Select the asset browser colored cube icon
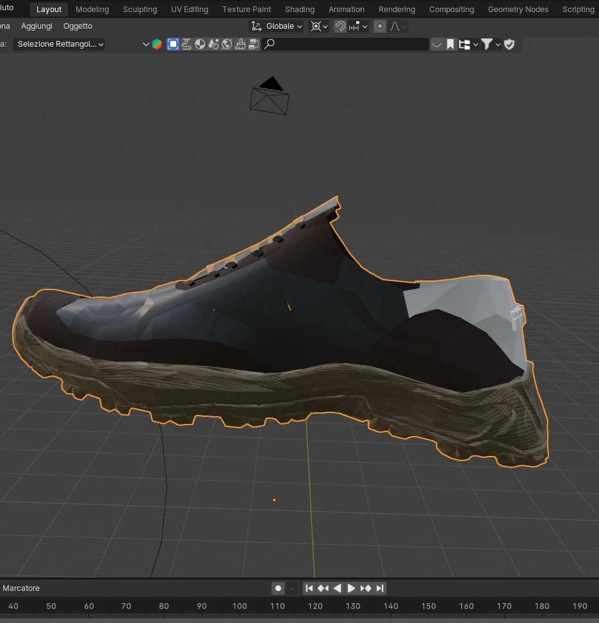Viewport: 599px width, 623px height. tap(157, 44)
